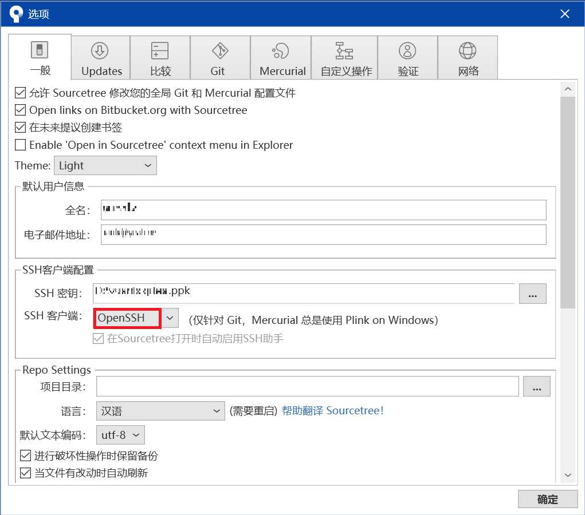Browse for project directory button

(536, 386)
